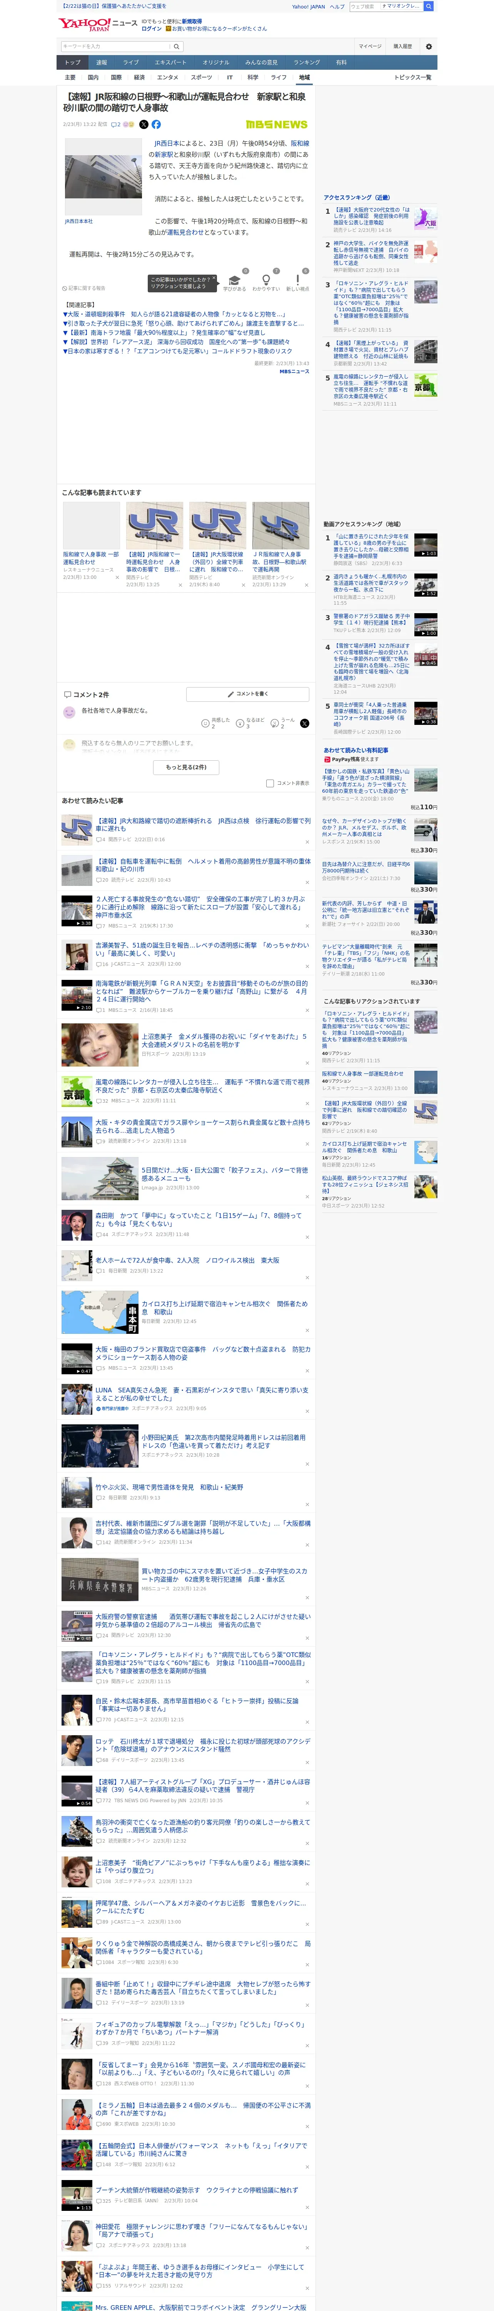Open the Yahoo! JAPAN logo
The height and width of the screenshot is (2311, 494).
84,24
